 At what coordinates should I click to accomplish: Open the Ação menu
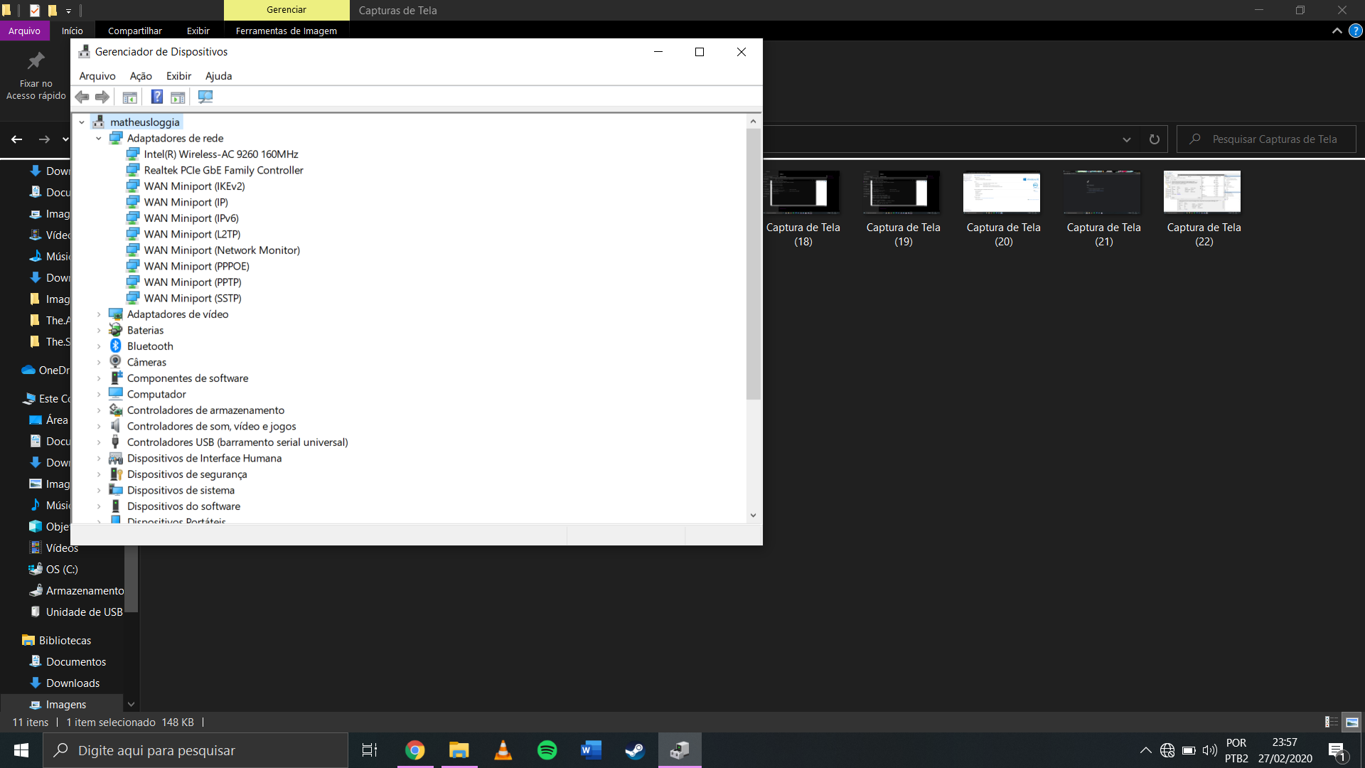(141, 76)
